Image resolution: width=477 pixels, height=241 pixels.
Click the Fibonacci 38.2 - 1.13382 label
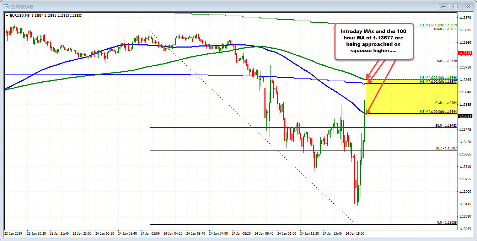(446, 148)
